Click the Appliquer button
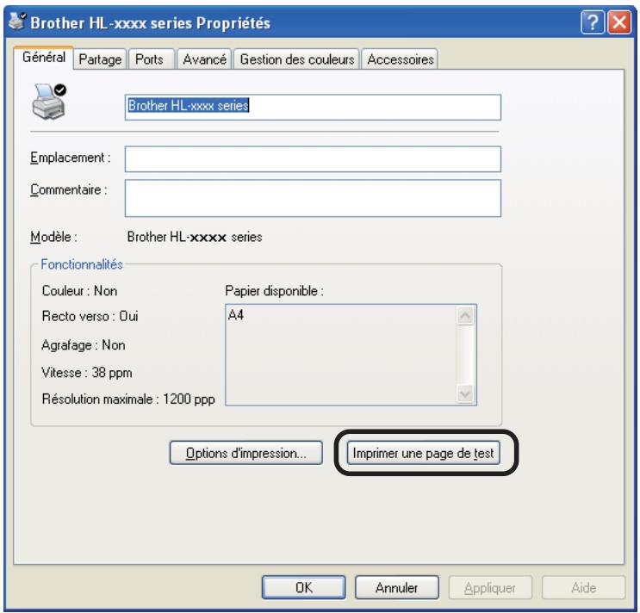 [x=490, y=587]
